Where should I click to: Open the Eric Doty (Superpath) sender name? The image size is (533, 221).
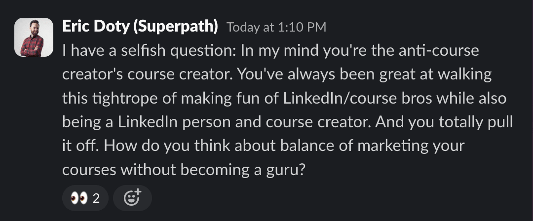[x=140, y=26]
